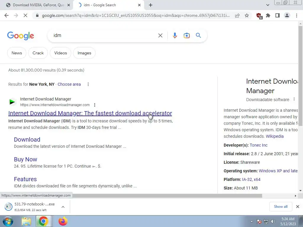Screen dimensions: 303x227
Task: Expand the download item options chevron
Action: 63,207
